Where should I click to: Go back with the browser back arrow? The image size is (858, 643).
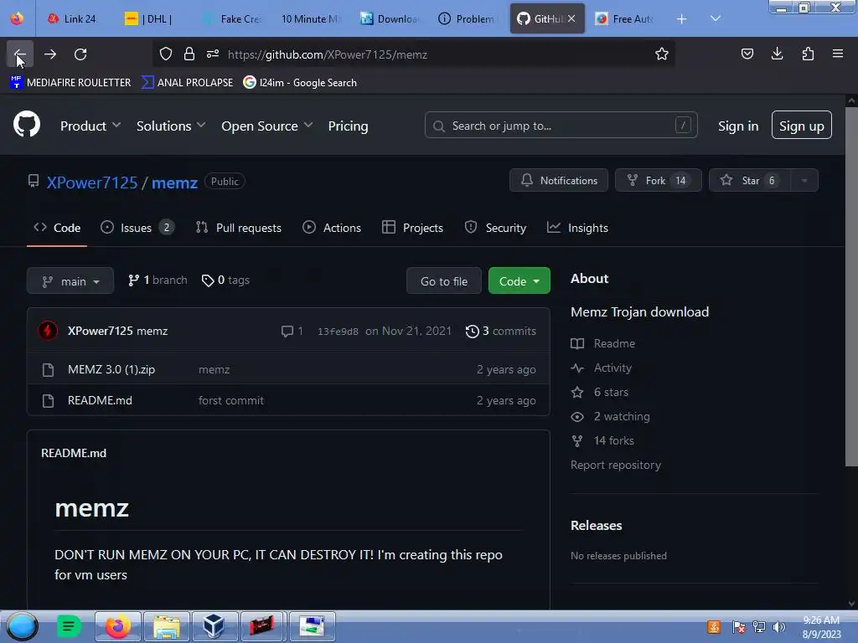[x=20, y=54]
